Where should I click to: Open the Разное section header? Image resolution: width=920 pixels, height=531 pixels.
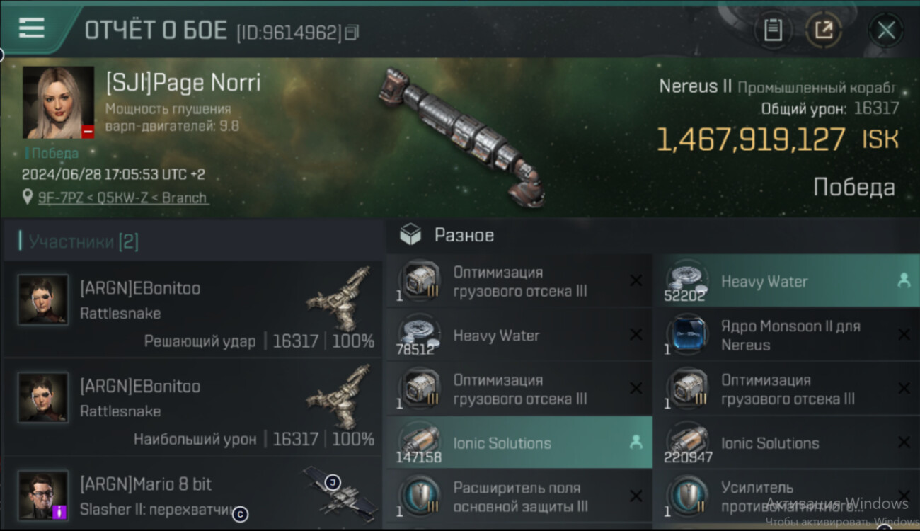pos(464,235)
